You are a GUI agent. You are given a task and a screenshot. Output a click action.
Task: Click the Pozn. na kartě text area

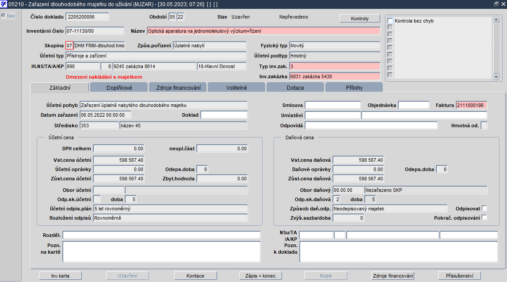[161, 252]
